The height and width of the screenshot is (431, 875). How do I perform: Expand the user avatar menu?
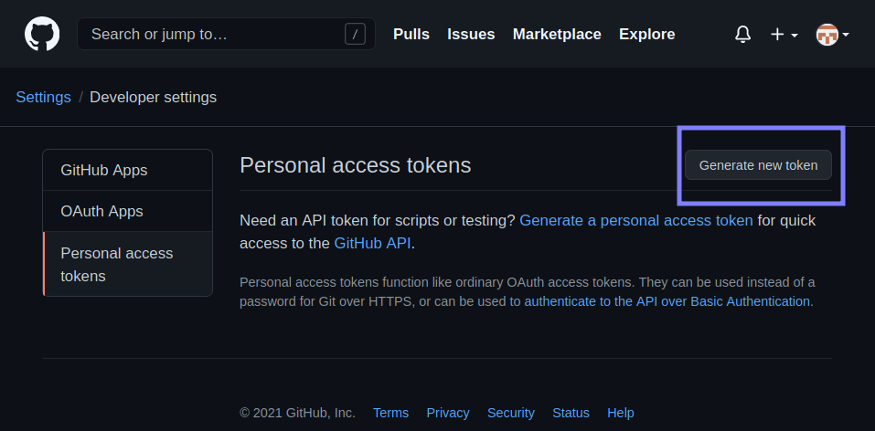coord(832,35)
